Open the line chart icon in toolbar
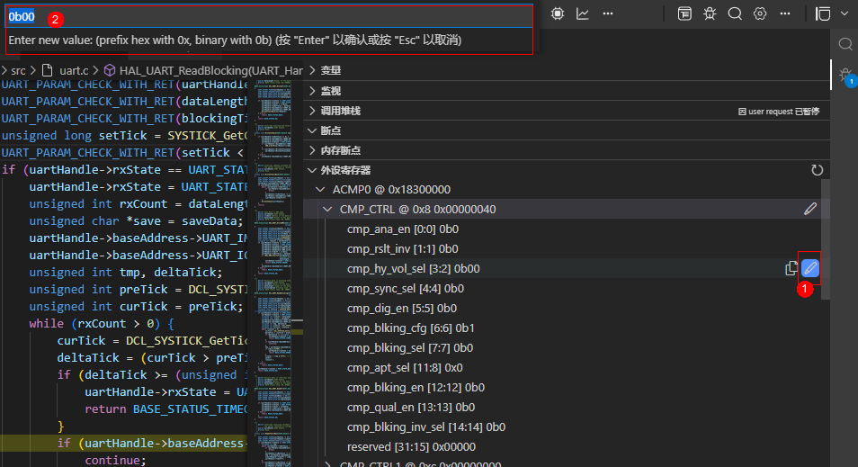The image size is (858, 467). coord(583,13)
